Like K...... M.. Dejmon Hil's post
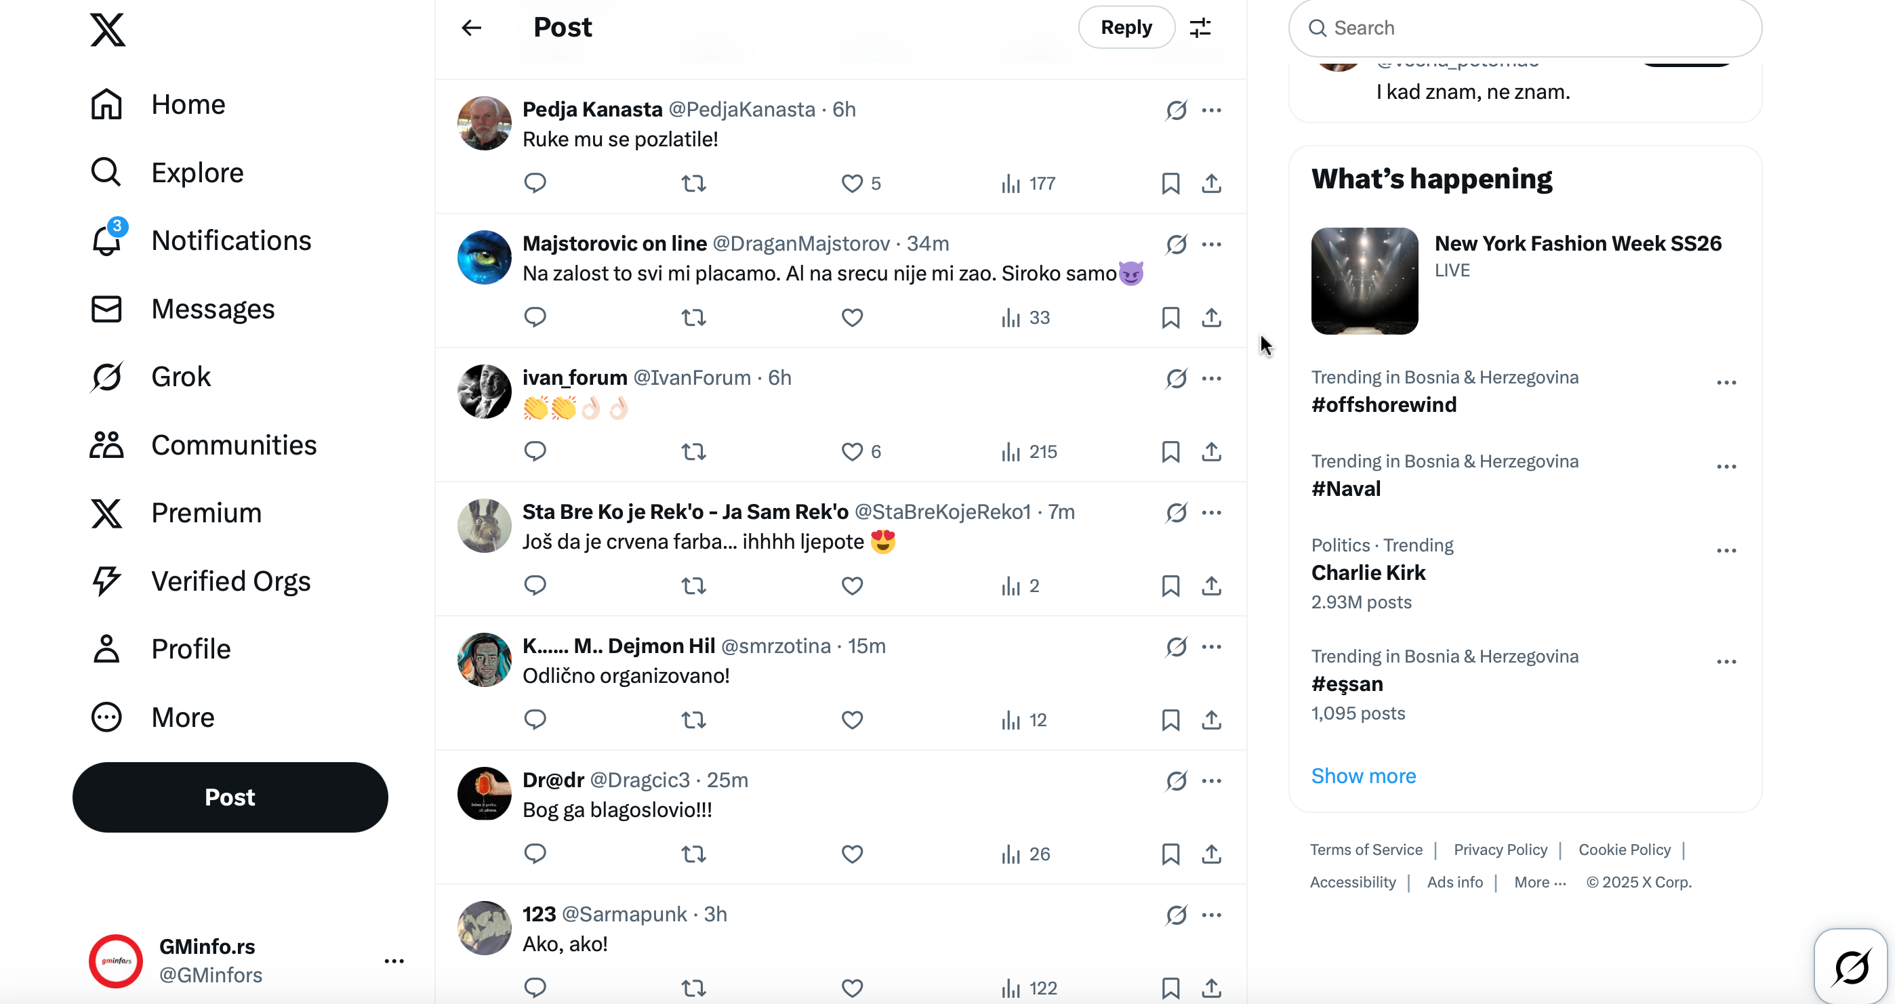Viewport: 1895px width, 1004px height. (x=851, y=720)
